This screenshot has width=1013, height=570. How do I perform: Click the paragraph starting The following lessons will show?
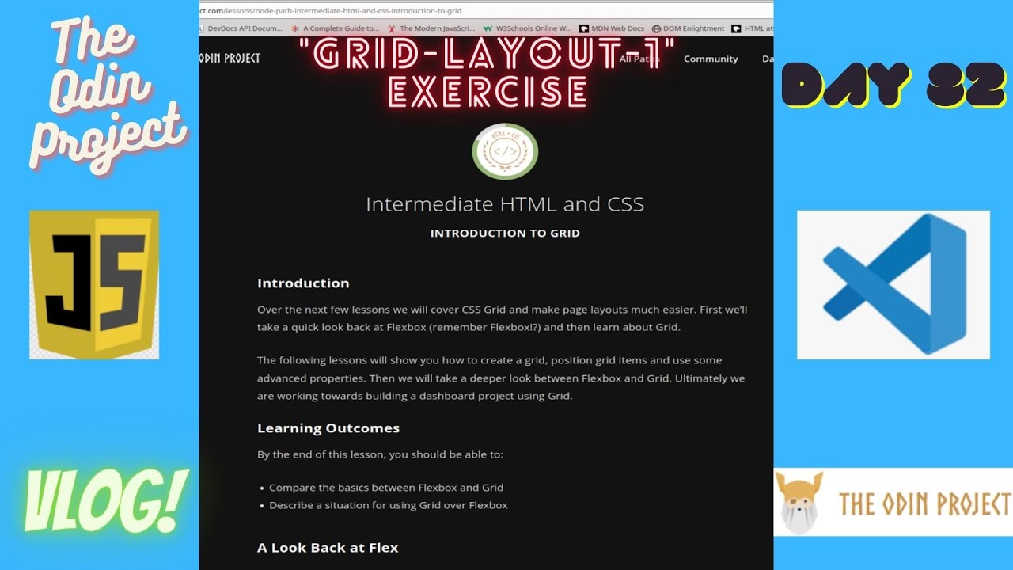pyautogui.click(x=501, y=378)
